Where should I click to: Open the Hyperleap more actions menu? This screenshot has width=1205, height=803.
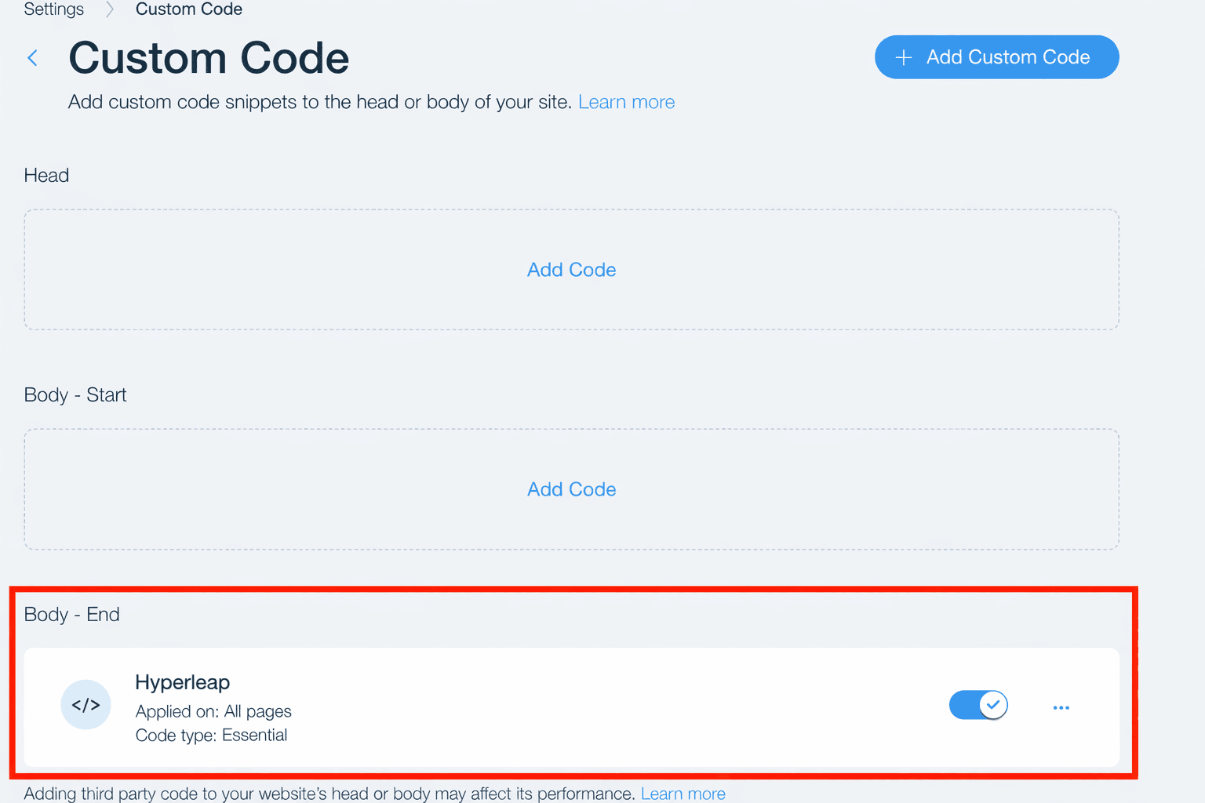pos(1061,707)
